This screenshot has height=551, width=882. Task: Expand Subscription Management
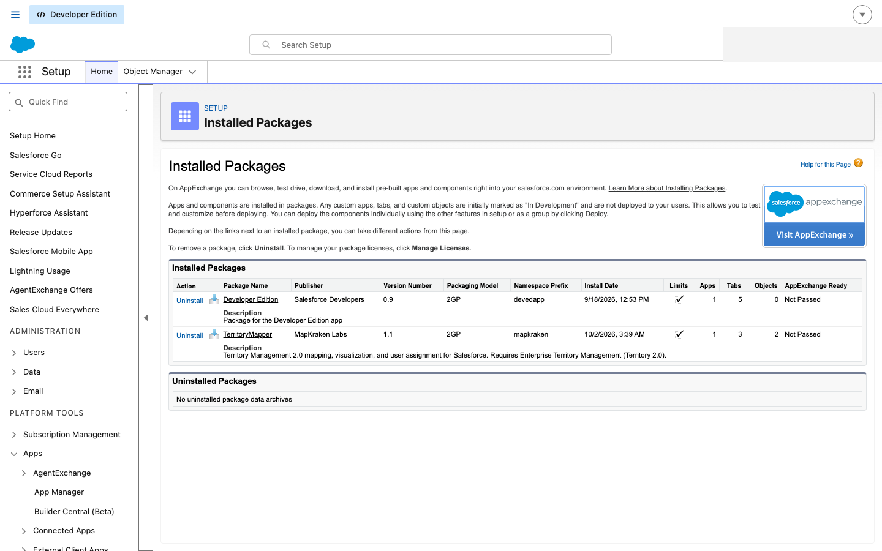(14, 435)
